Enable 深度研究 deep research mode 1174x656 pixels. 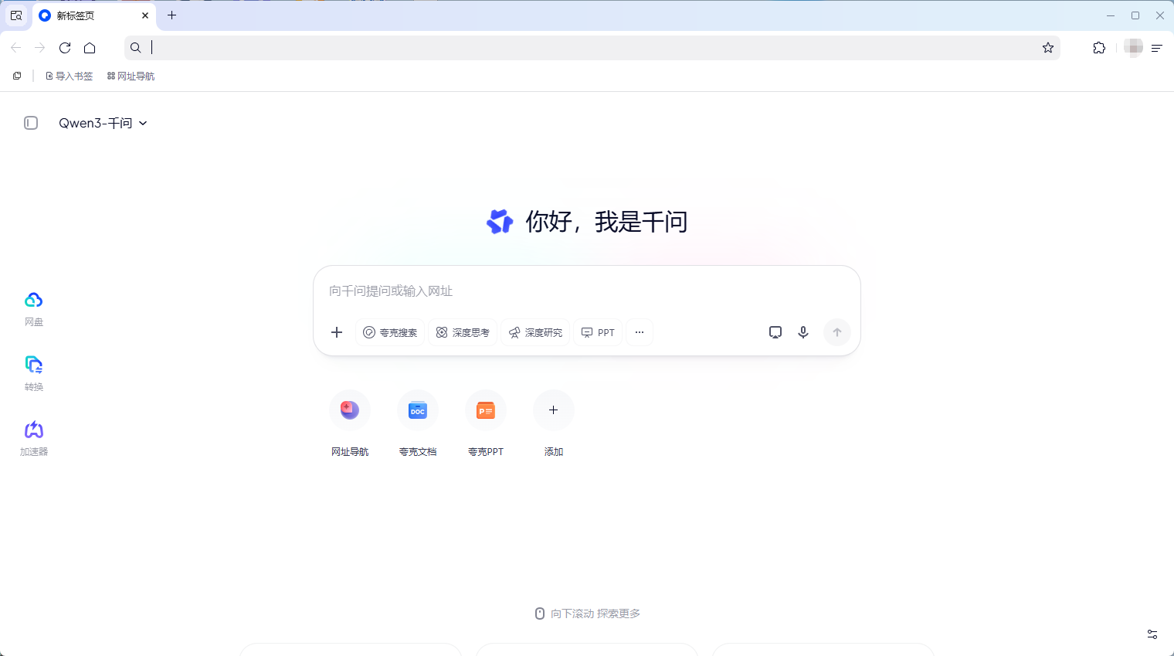535,332
